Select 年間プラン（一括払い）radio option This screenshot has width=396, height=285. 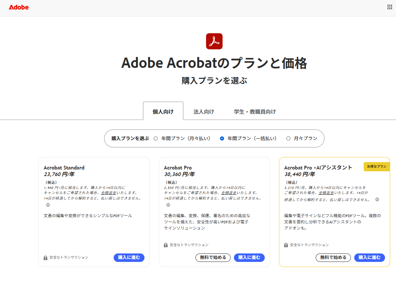pyautogui.click(x=222, y=138)
